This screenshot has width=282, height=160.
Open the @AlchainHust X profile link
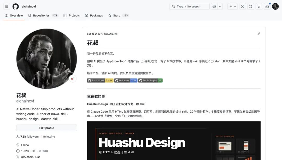[x=30, y=157]
